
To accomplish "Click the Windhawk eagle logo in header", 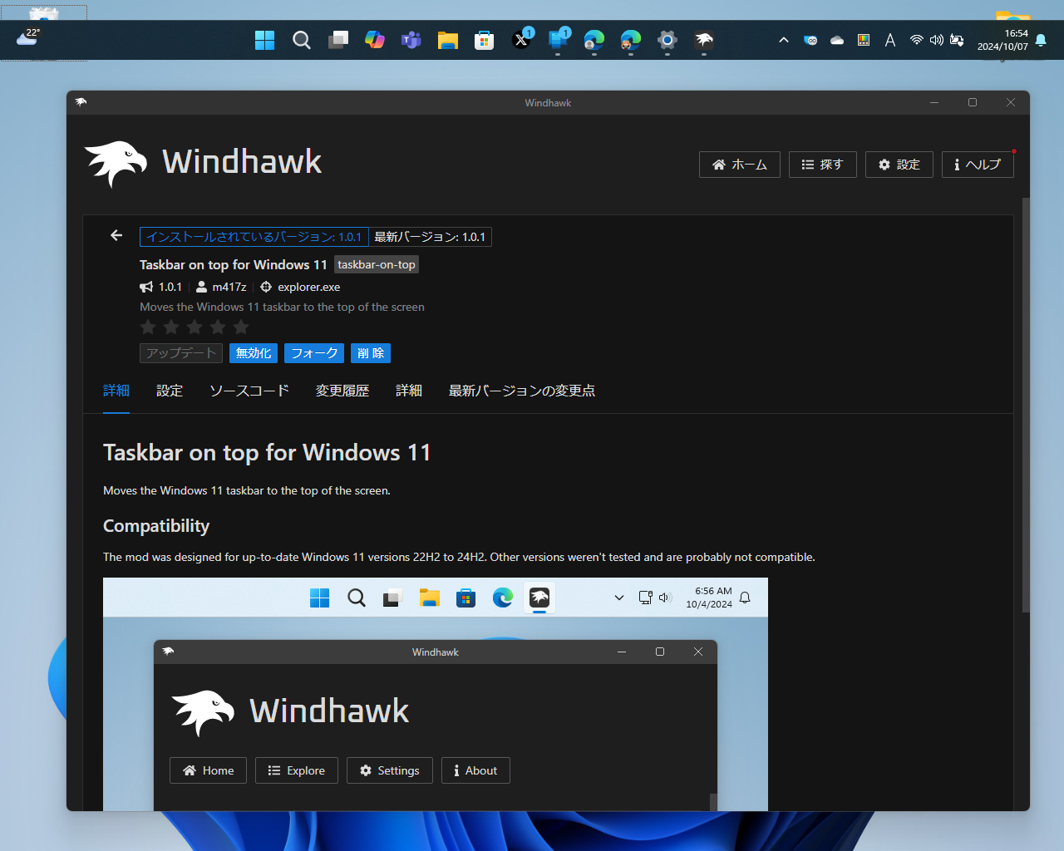I will (x=116, y=163).
